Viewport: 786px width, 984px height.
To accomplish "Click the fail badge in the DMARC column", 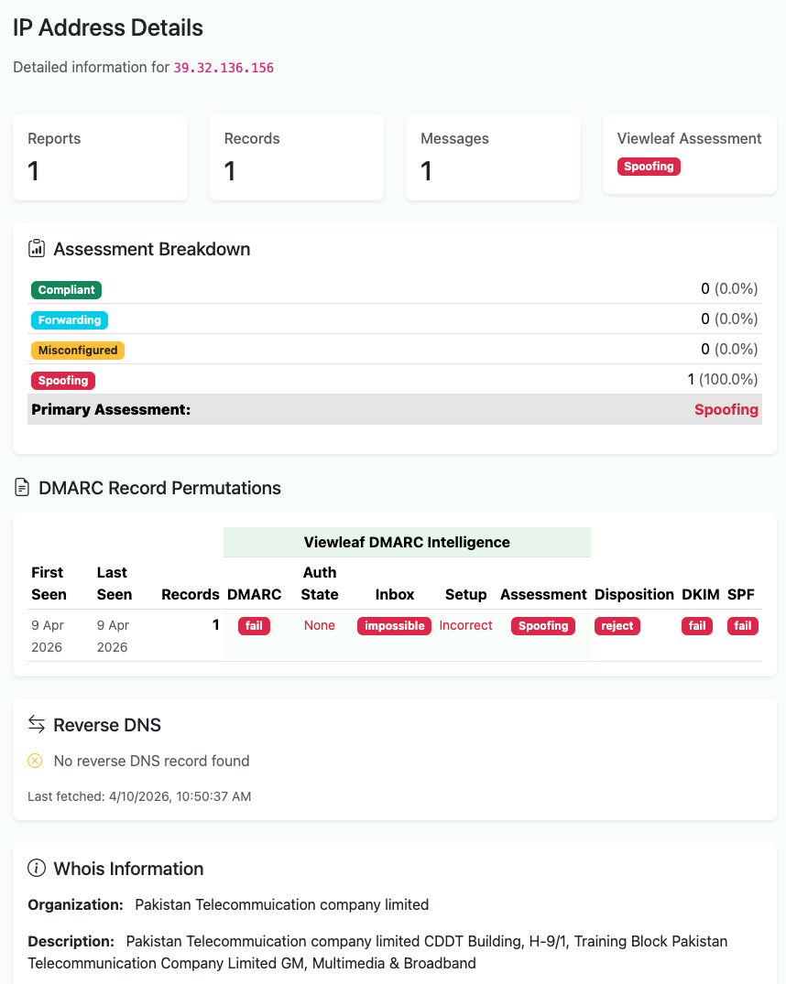I will pos(254,625).
